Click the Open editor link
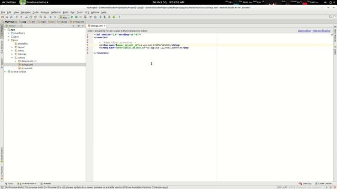Image resolution: width=337 pixels, height=189 pixels. click(304, 31)
